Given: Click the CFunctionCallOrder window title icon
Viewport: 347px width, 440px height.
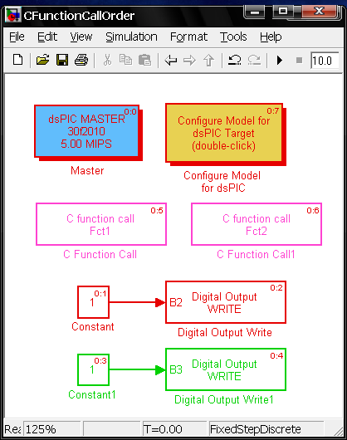Looking at the screenshot, I should 13,16.
